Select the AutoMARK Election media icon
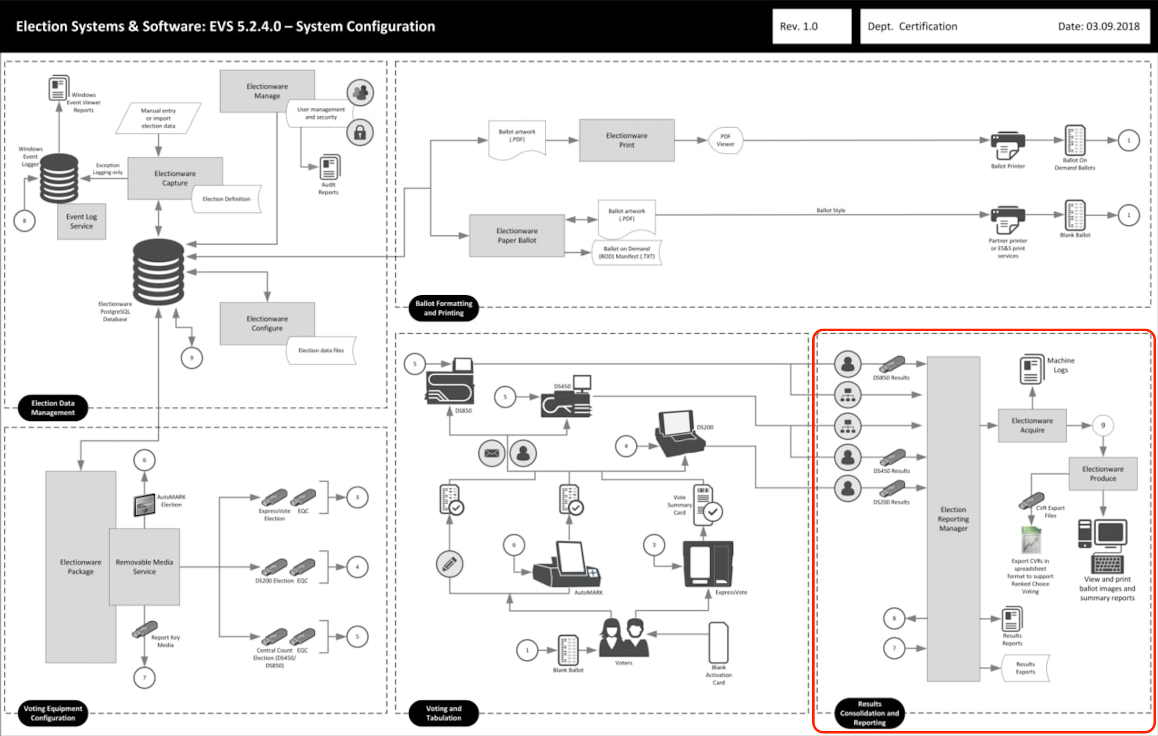 click(144, 506)
